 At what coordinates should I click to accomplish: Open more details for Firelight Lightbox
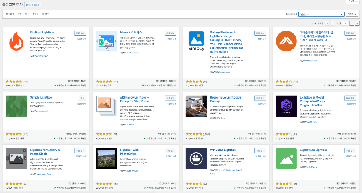pos(81,39)
